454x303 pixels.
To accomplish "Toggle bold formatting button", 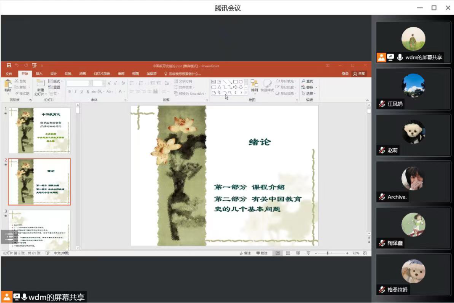I will click(x=70, y=91).
